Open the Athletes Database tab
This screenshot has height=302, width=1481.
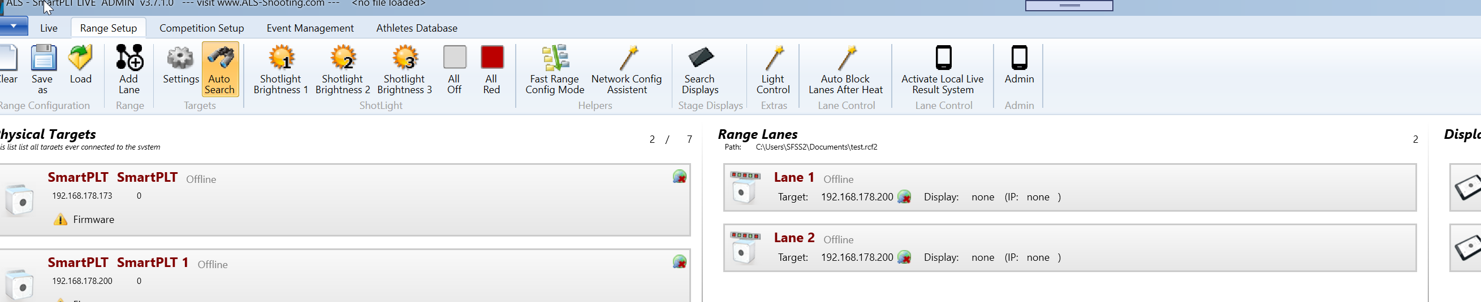[417, 28]
